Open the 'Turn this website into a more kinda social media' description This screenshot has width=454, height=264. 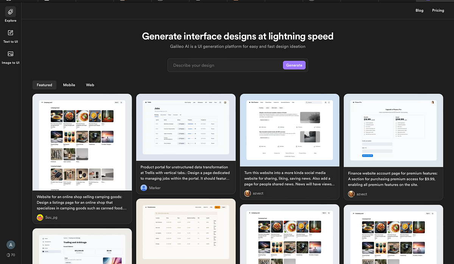(289, 179)
